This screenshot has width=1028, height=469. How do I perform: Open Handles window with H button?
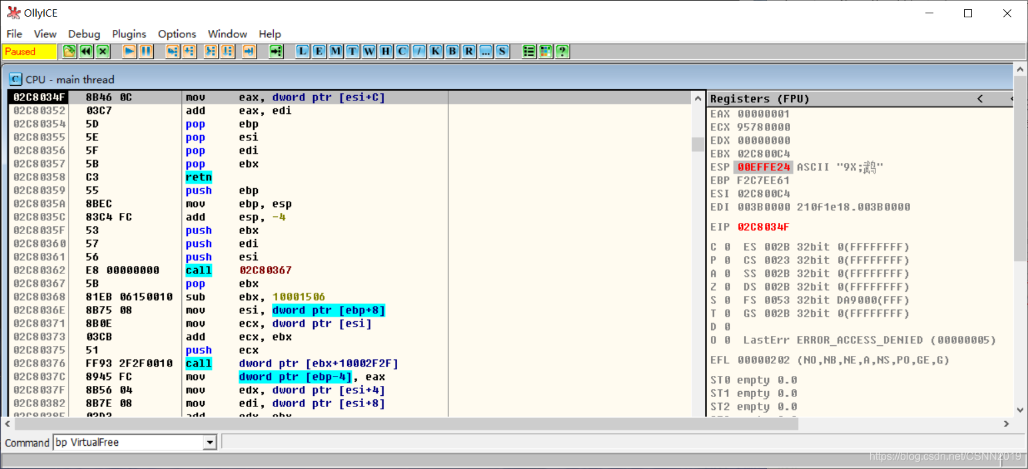point(386,51)
